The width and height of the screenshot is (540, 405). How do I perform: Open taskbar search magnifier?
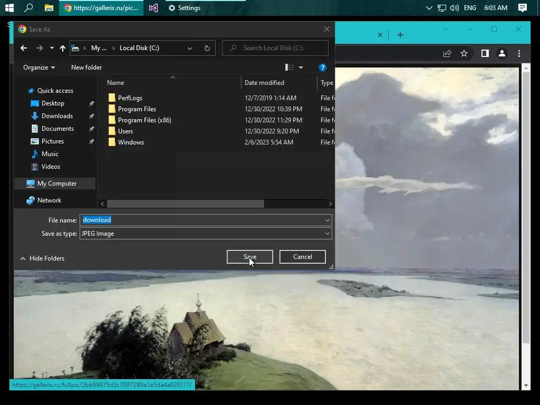click(28, 7)
